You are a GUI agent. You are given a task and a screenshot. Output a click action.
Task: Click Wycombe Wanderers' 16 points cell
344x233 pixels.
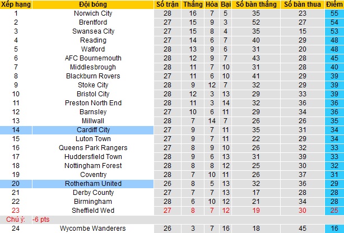(x=333, y=229)
